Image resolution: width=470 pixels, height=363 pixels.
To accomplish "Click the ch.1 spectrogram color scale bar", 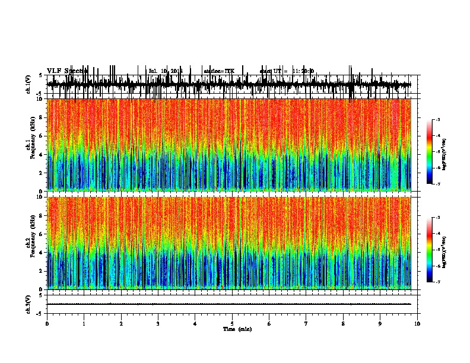I will 430,152.
